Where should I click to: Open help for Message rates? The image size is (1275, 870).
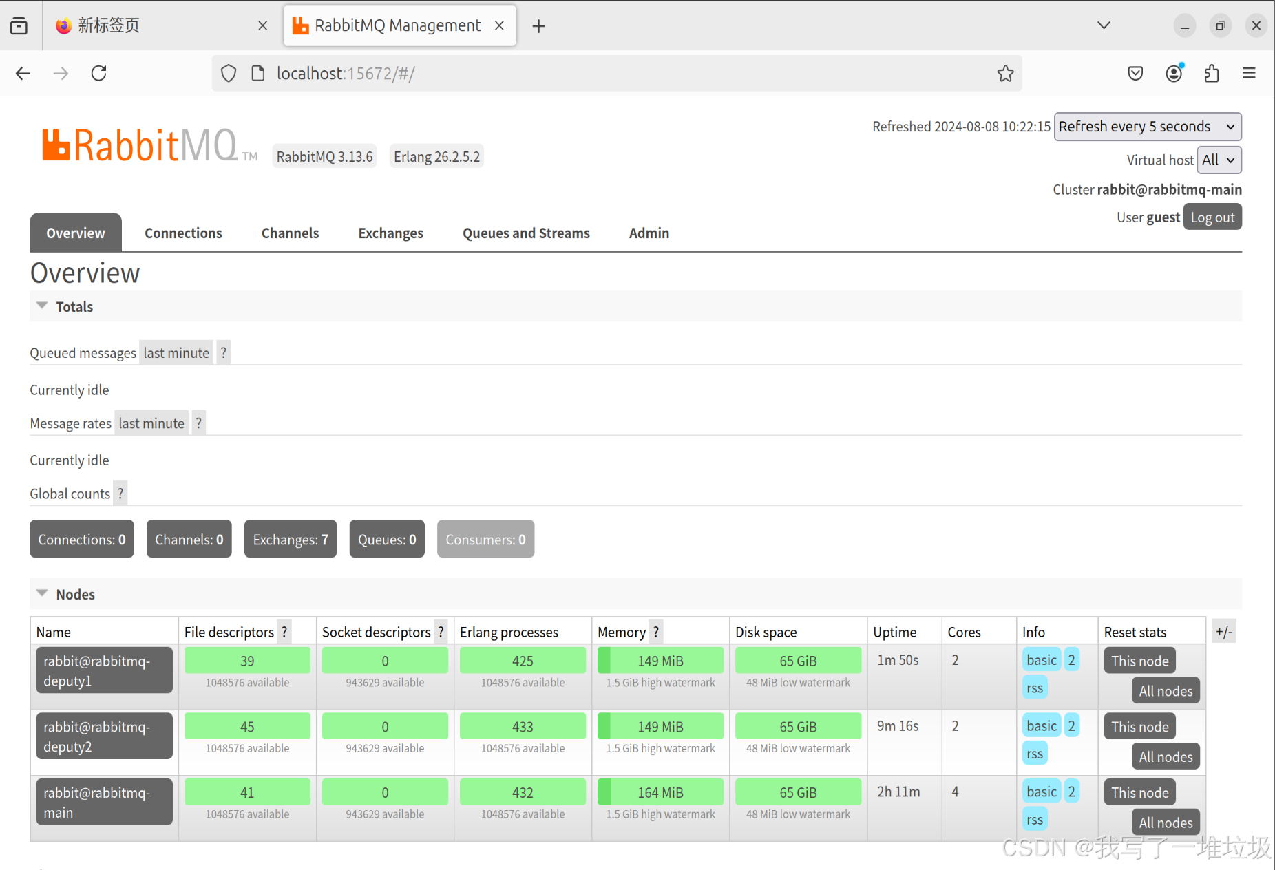199,423
